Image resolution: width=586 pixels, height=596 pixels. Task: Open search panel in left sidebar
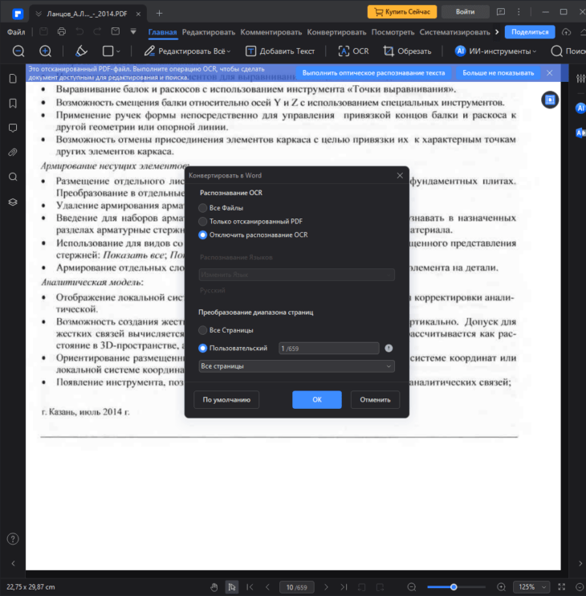tap(13, 178)
